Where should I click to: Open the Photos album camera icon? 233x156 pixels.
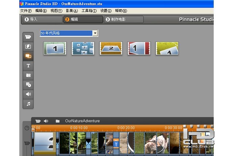[x=28, y=75]
